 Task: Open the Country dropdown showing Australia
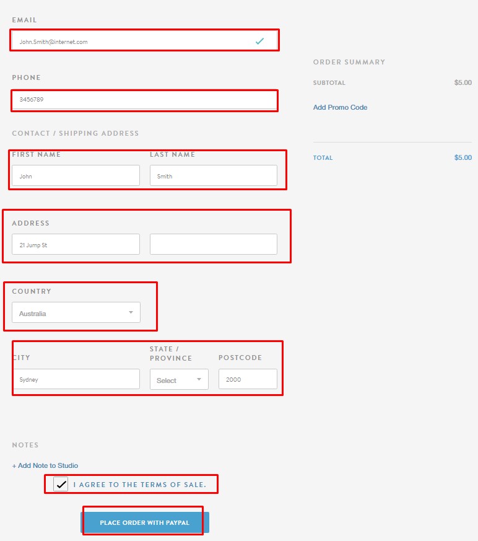point(76,312)
